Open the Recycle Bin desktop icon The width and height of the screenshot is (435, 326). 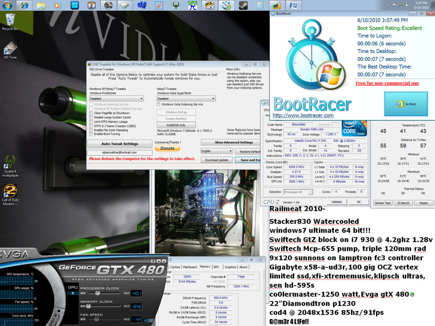10,22
